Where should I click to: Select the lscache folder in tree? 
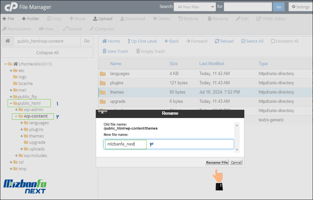tap(23, 84)
